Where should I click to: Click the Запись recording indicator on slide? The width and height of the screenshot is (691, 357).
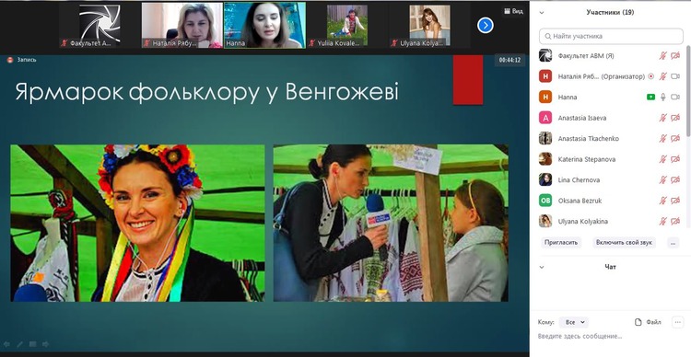tap(21, 60)
